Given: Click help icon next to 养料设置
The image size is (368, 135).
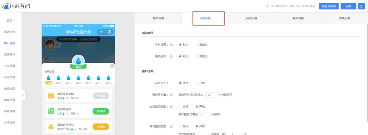Looking at the screenshot, I should pos(171,45).
